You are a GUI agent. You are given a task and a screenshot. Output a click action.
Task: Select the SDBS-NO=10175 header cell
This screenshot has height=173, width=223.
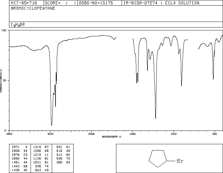(x=99, y=3)
